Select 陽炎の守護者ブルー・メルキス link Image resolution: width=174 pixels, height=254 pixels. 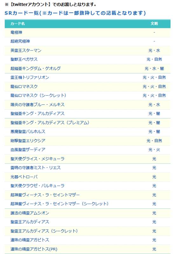pos(37,104)
